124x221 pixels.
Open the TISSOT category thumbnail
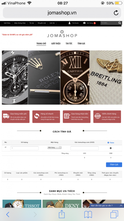[22, 204]
